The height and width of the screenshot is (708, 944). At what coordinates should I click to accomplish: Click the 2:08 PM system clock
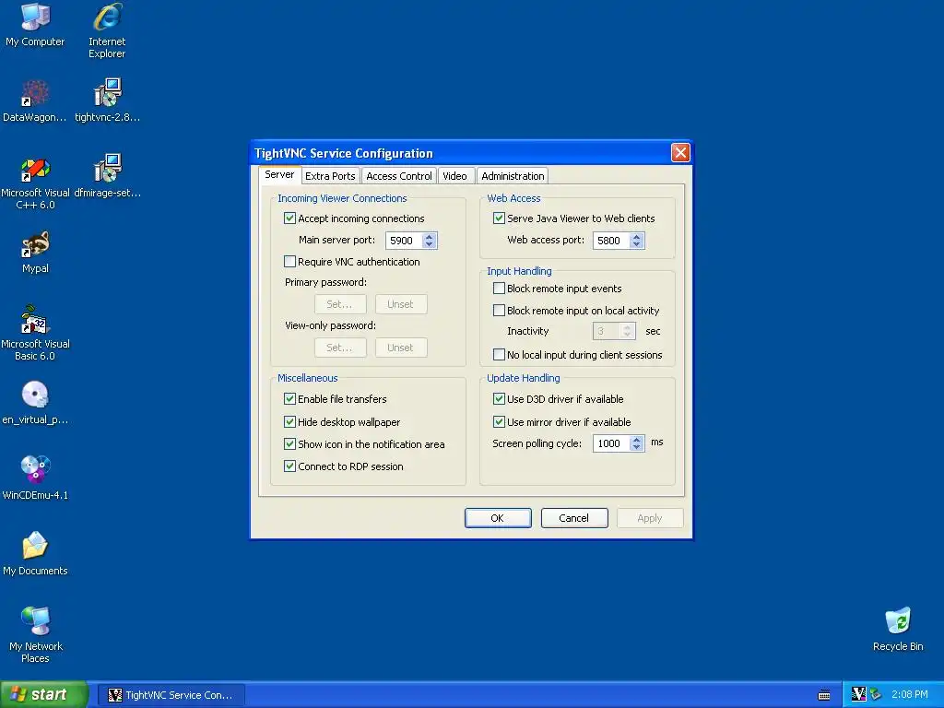pos(910,694)
